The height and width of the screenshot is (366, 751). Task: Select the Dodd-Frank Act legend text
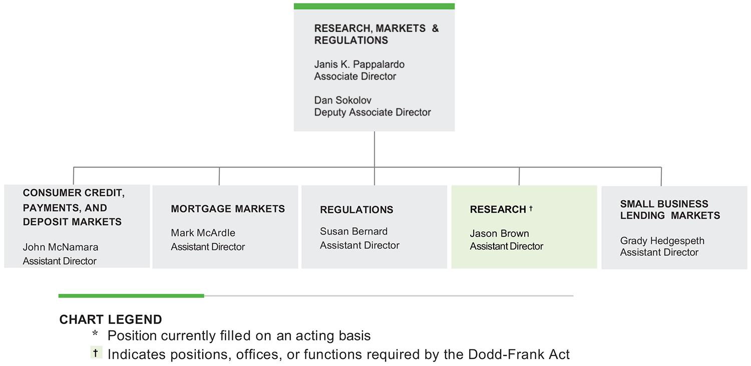(x=338, y=354)
